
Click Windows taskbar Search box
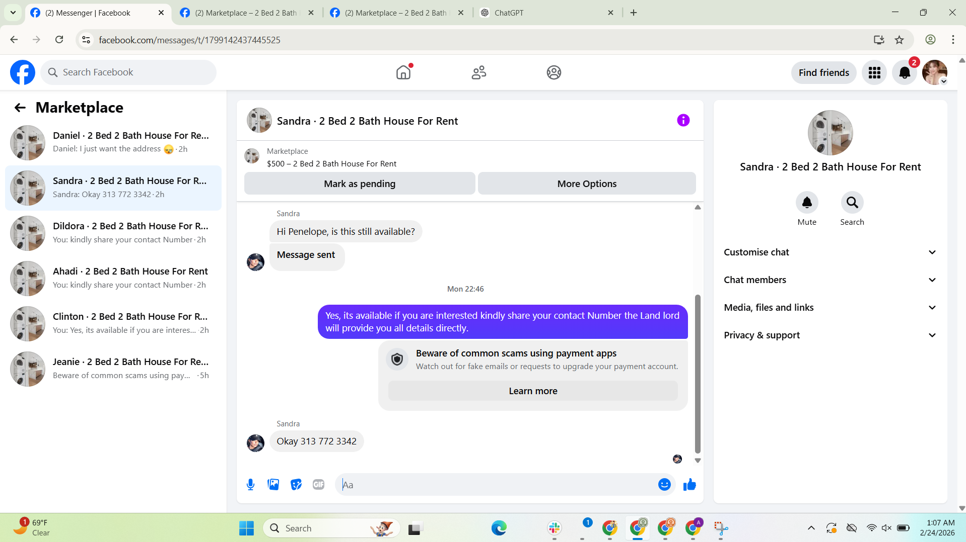click(x=331, y=528)
